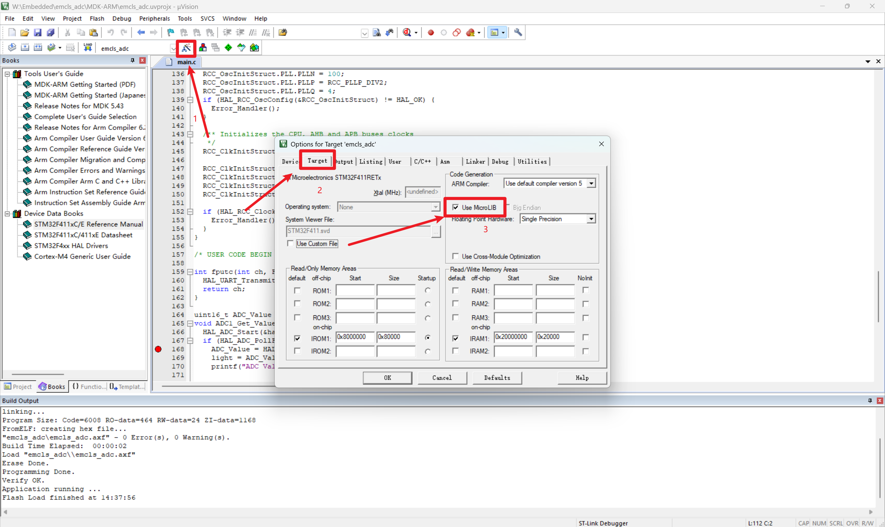Select the ROM1 Startup radio button
The width and height of the screenshot is (885, 527).
428,291
